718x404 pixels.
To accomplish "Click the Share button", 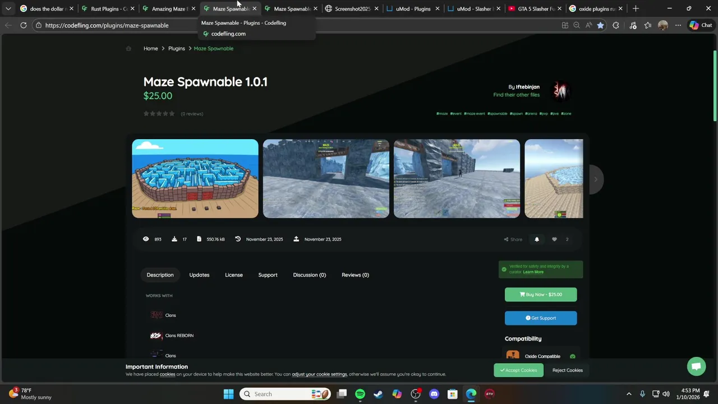I will (513, 240).
